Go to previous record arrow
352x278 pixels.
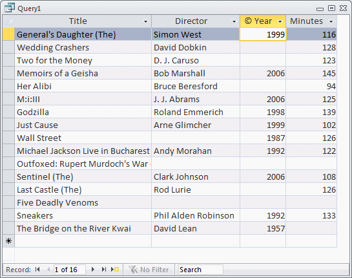[x=48, y=269]
